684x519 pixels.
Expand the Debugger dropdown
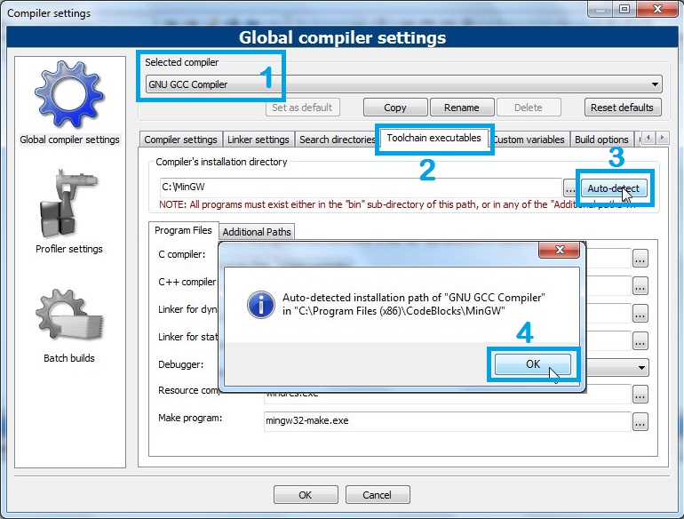point(641,368)
